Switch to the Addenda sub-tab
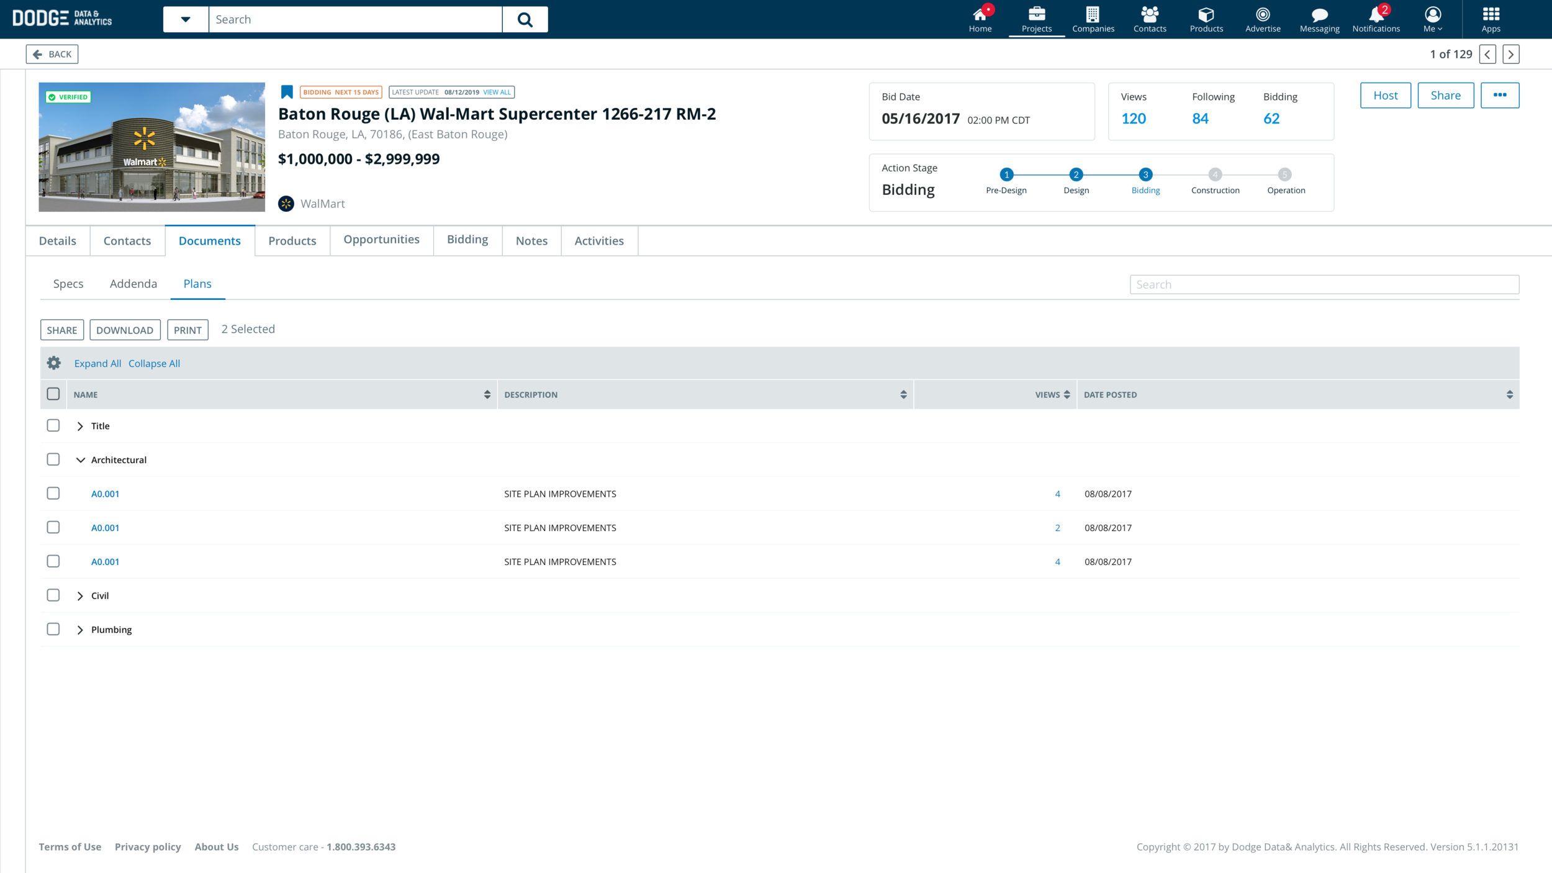The width and height of the screenshot is (1552, 873). click(x=133, y=284)
